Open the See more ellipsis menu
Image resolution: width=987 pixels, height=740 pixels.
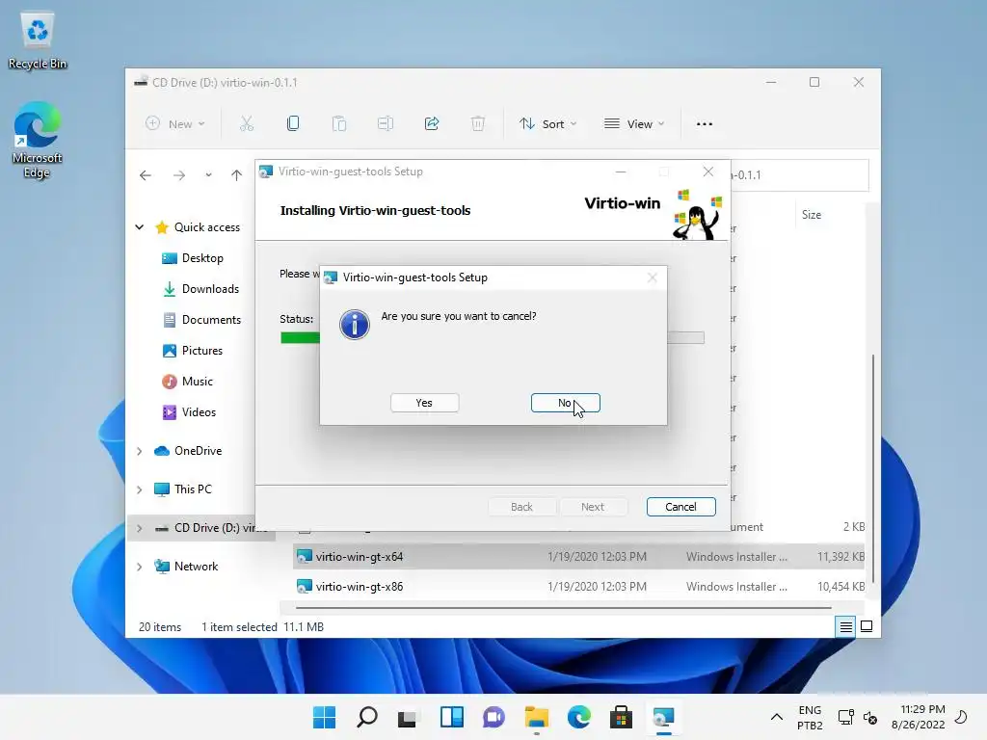click(x=705, y=124)
